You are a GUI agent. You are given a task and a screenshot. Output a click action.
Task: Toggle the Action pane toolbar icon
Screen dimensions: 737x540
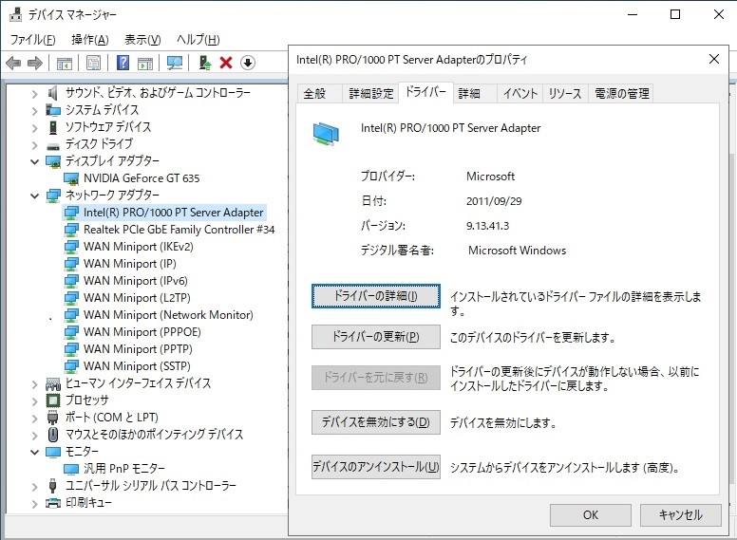pyautogui.click(x=145, y=63)
